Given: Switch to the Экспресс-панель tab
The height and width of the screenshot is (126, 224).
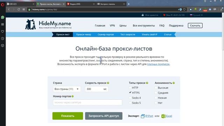Looking at the screenshot, I should tap(111, 4).
